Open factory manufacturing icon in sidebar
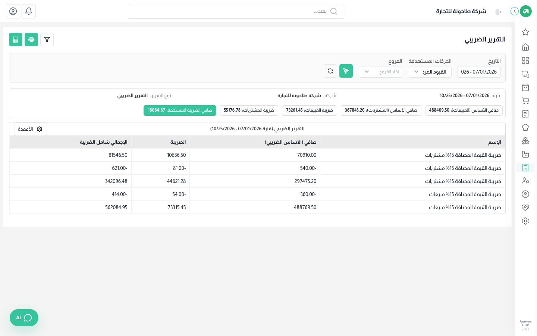 tap(525, 154)
